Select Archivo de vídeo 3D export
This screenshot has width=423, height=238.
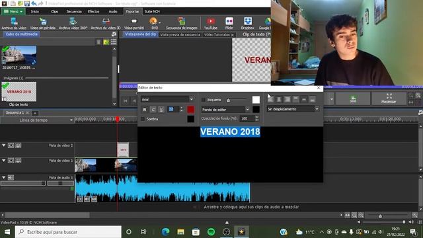tap(106, 23)
